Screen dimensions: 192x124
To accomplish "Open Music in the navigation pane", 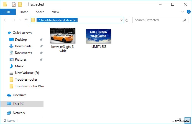I will pyautogui.click(x=17, y=66).
